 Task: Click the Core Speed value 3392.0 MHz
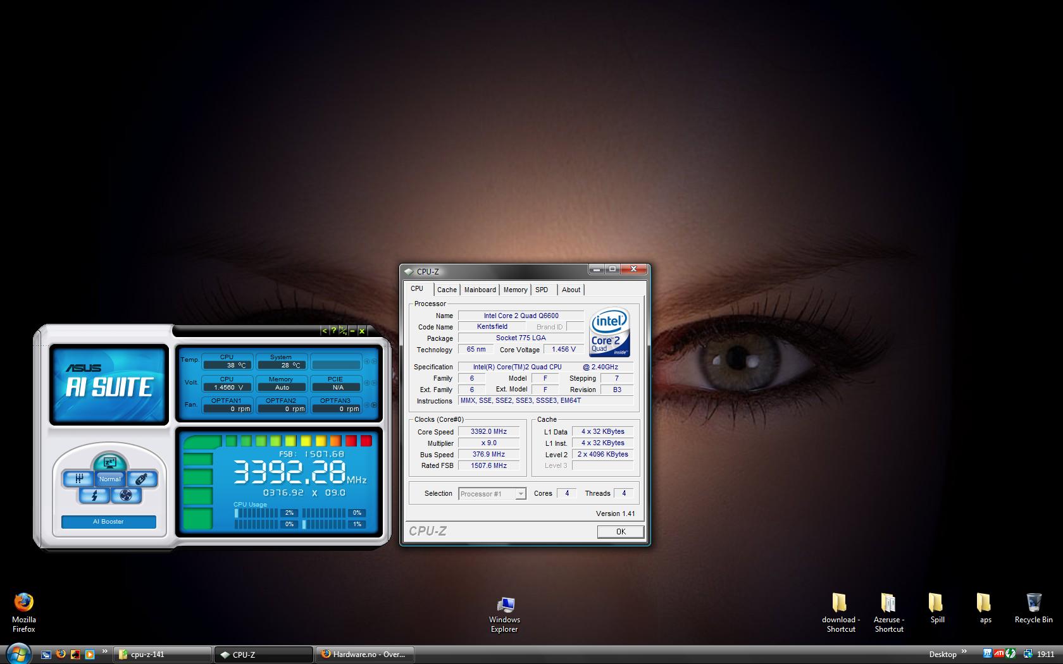point(488,432)
